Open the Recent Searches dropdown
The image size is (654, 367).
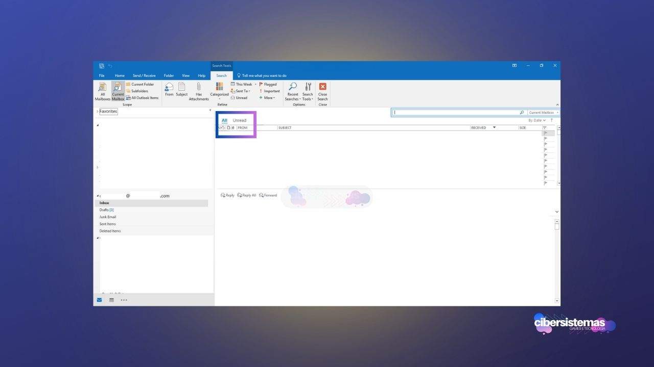(293, 92)
